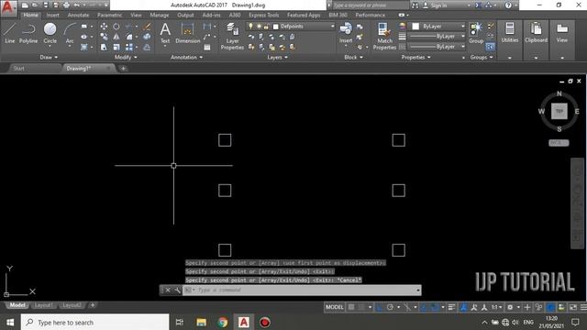Click the Copy tool in Modify panel
This screenshot has height=330, width=587.
[x=104, y=37]
